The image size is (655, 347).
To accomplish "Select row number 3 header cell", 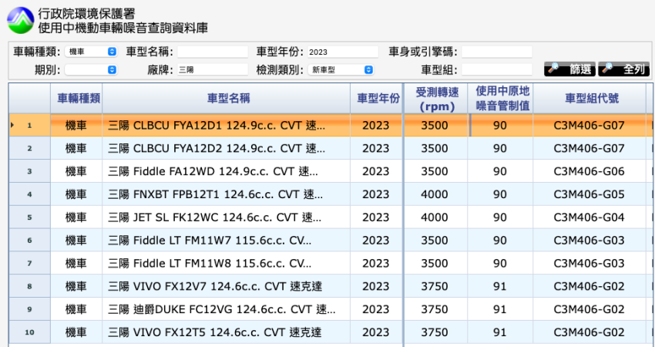I will click(29, 171).
